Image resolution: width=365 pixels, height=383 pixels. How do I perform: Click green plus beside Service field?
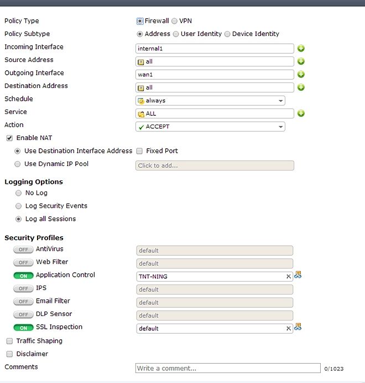[301, 113]
